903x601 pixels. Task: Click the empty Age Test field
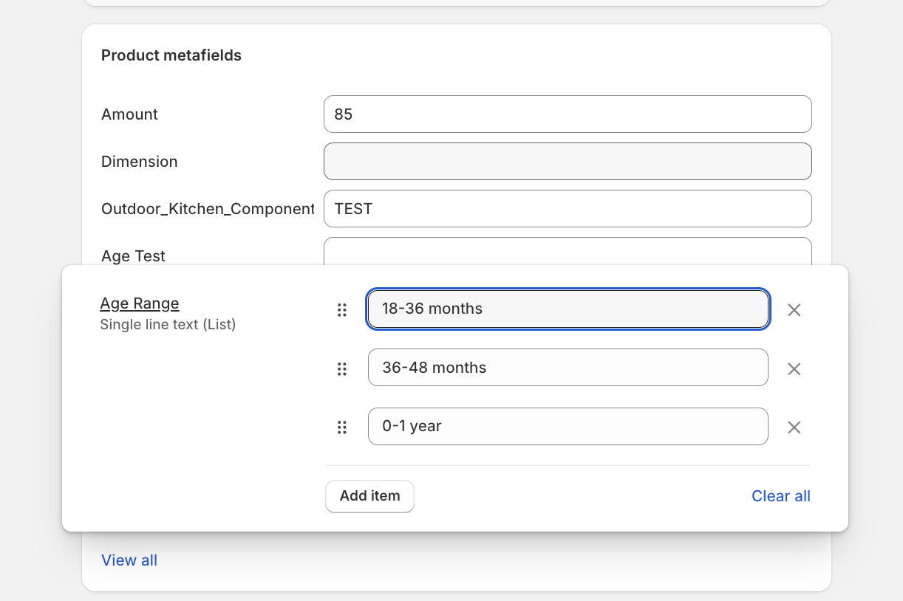(568, 251)
